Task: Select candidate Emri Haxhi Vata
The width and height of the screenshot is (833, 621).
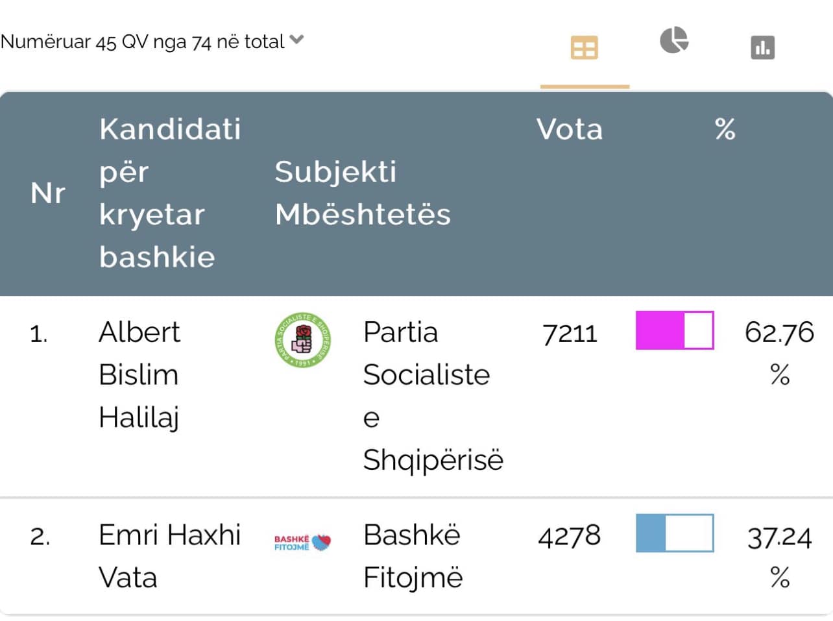Action: (169, 555)
